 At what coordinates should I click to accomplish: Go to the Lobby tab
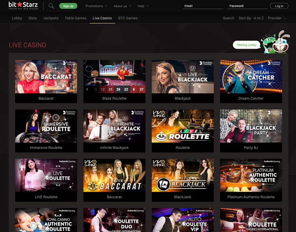point(17,18)
